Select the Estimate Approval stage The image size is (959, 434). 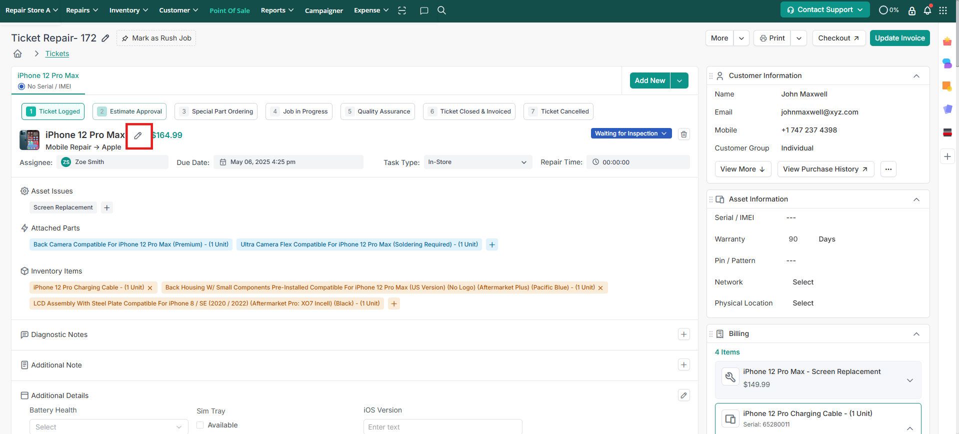click(x=129, y=111)
